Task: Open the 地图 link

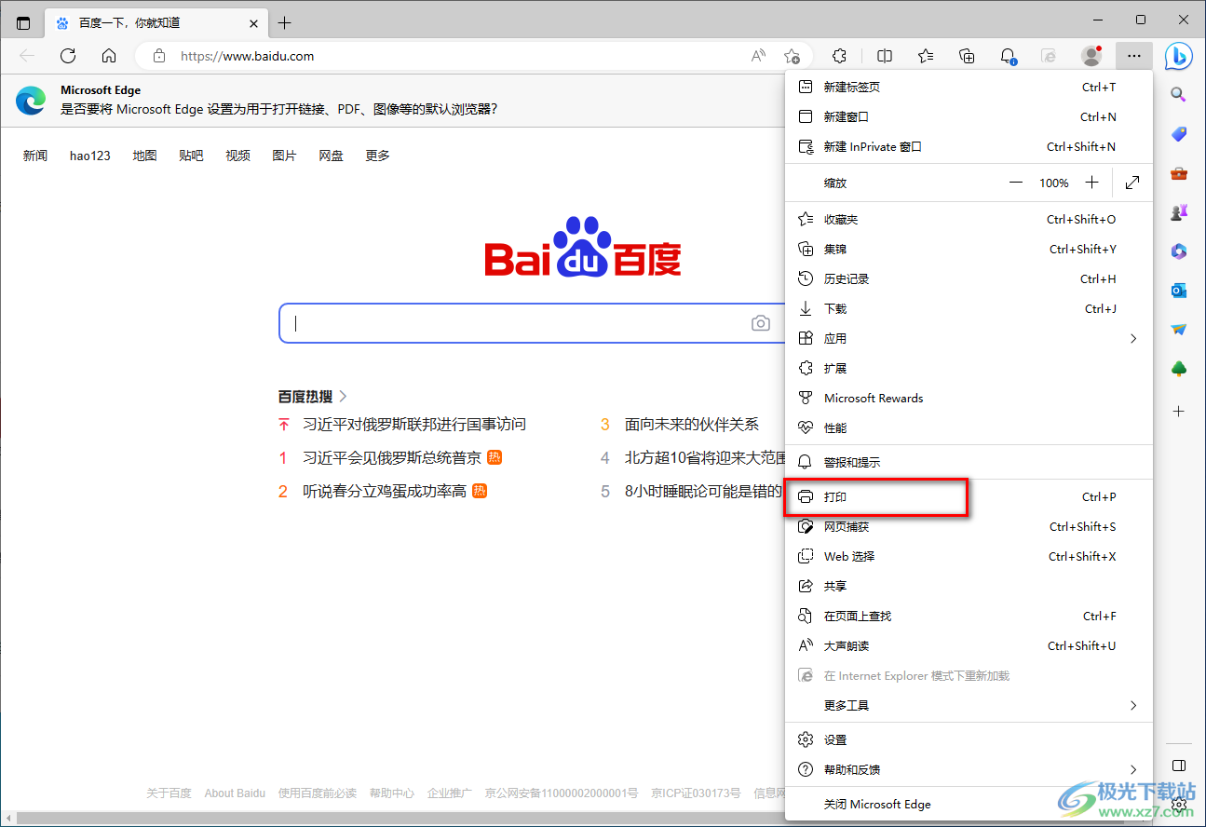Action: coord(144,156)
